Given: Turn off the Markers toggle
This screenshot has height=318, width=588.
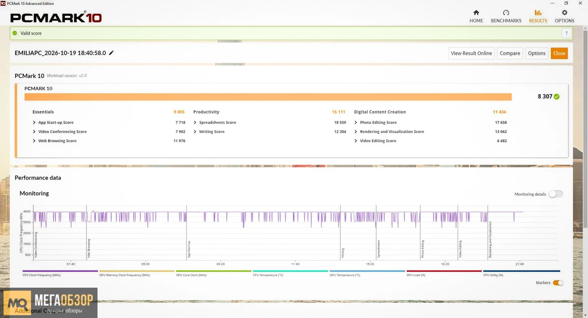Looking at the screenshot, I should point(558,283).
